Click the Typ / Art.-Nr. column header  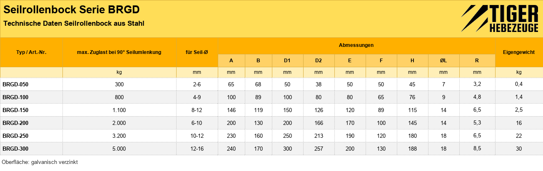pyautogui.click(x=31, y=52)
